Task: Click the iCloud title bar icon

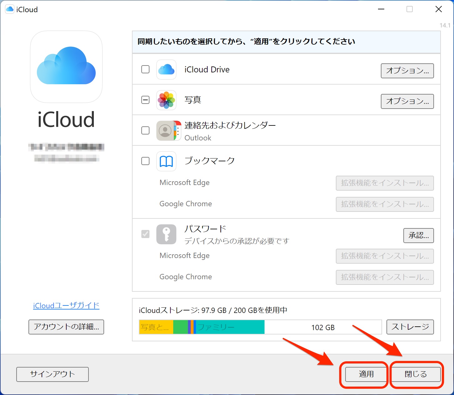Action: point(10,9)
